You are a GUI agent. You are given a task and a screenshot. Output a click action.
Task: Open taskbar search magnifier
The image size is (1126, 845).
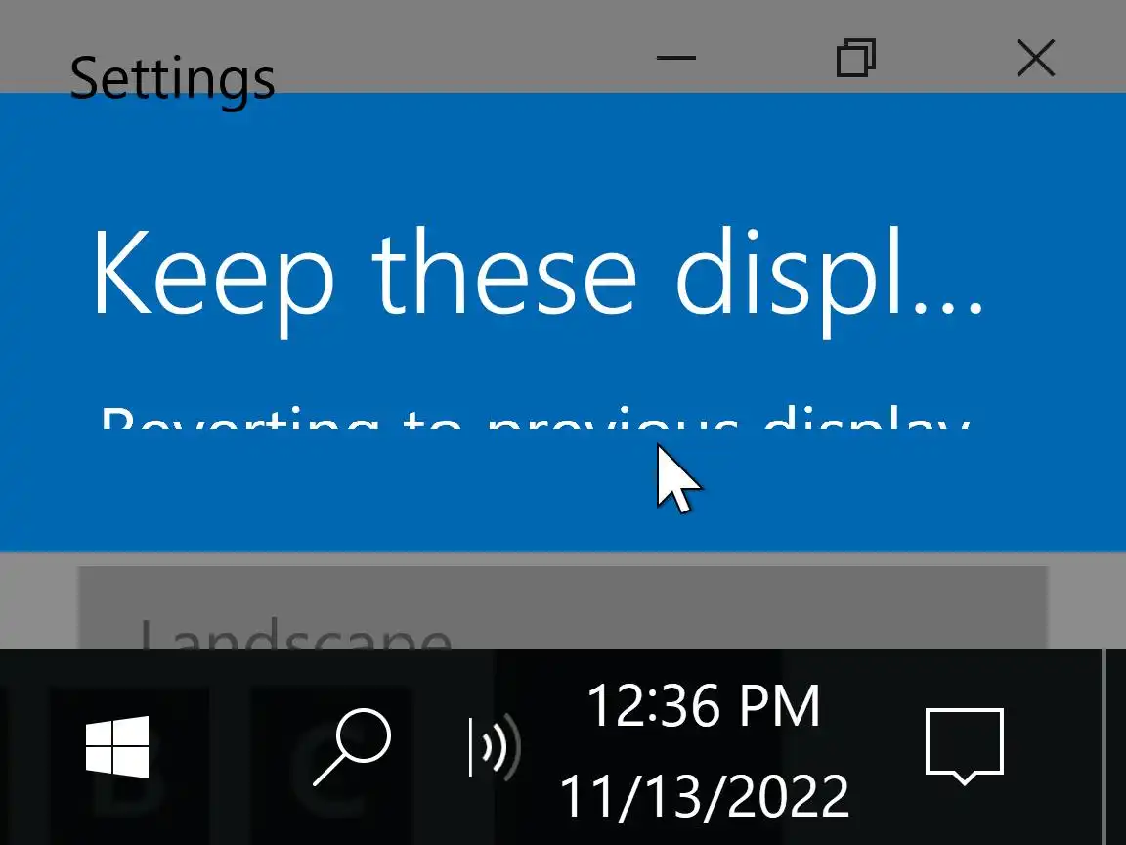[x=352, y=747]
